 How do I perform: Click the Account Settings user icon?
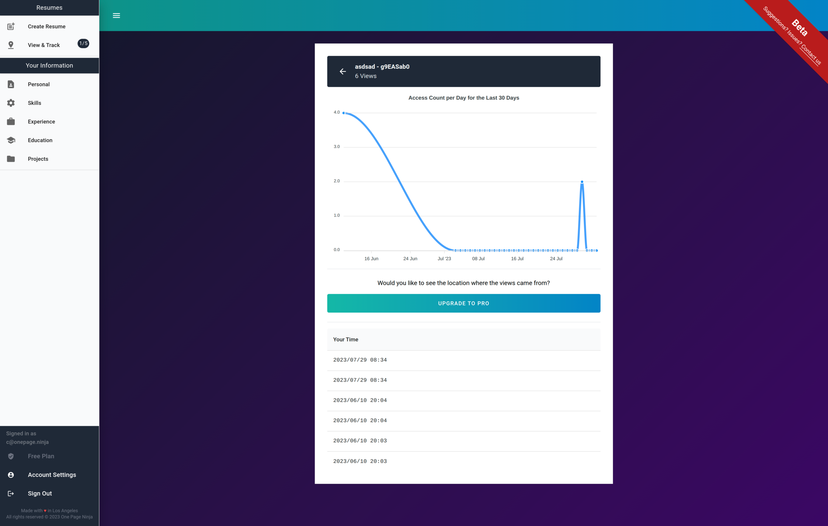11,475
